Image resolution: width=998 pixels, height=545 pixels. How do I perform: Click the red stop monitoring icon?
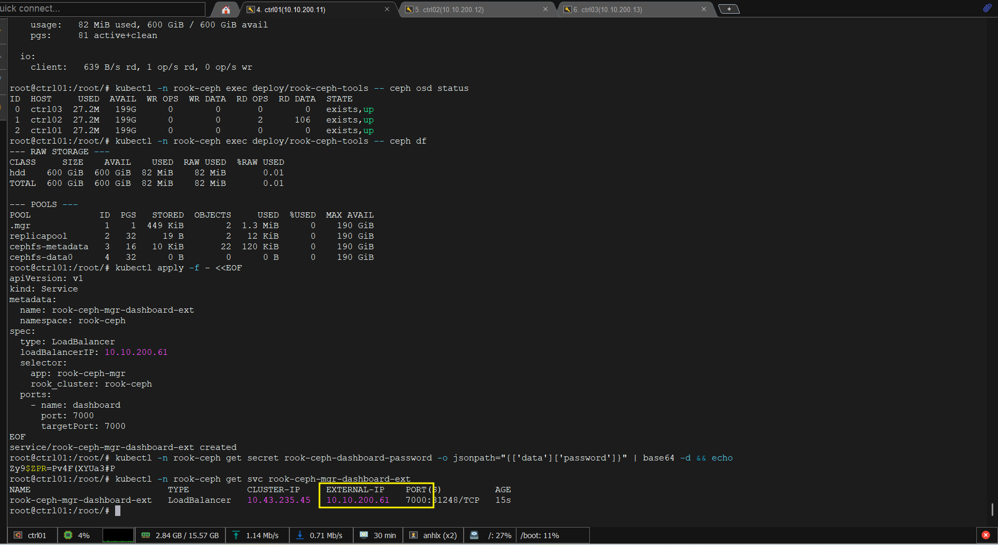(x=986, y=535)
